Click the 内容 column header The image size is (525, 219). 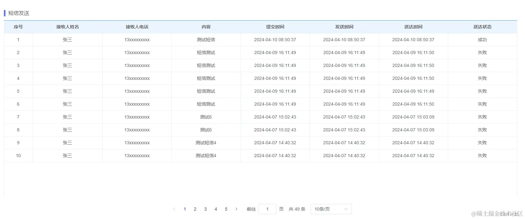coord(206,27)
